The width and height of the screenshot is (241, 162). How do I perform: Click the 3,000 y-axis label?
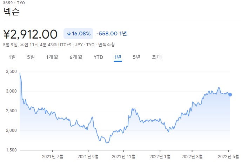[11, 91]
